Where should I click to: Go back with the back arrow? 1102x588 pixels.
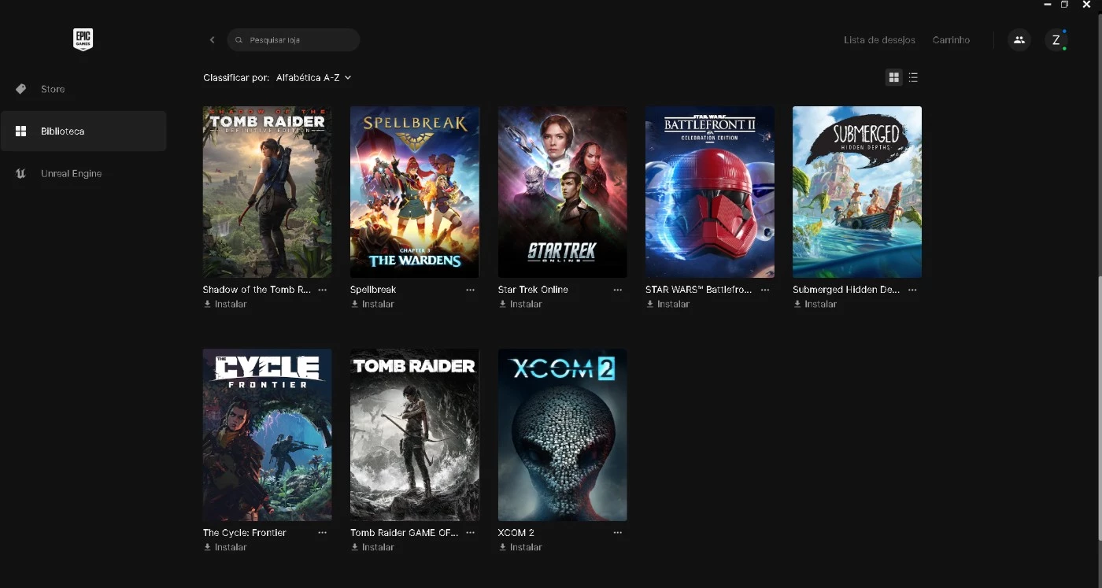coord(212,39)
